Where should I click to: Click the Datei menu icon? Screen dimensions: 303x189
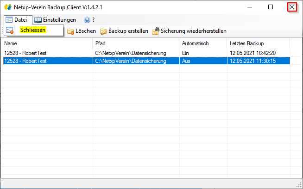[x=9, y=20]
